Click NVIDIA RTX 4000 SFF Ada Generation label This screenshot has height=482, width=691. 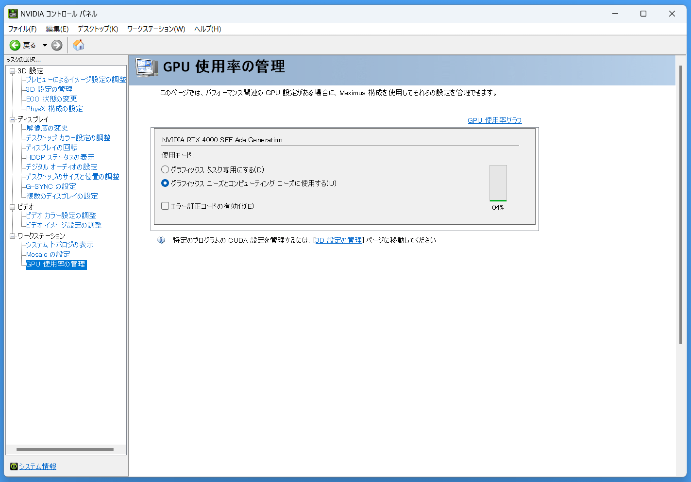tap(222, 140)
